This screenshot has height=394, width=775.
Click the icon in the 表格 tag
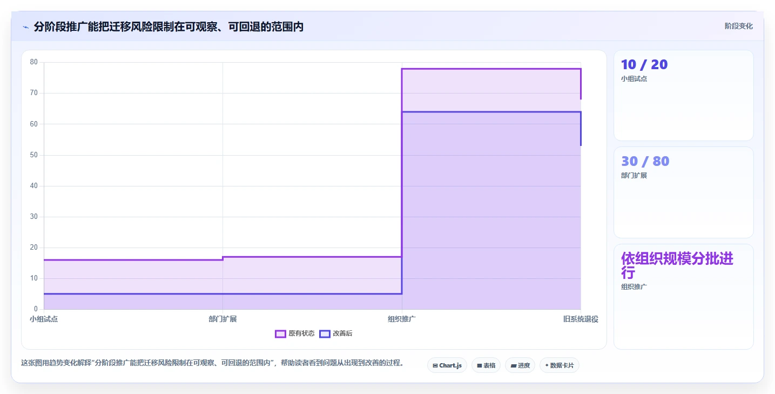tap(480, 366)
